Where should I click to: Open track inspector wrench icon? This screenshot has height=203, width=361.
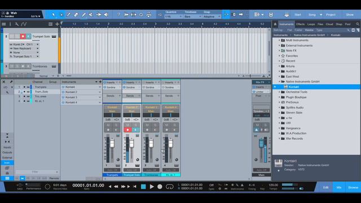17,24
